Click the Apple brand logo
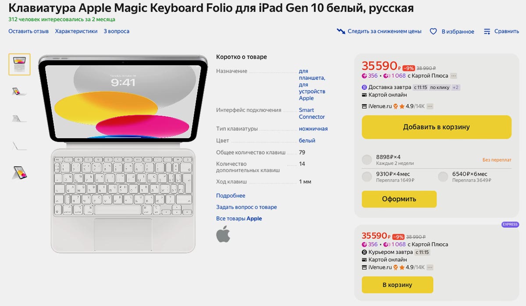The image size is (526, 306). pyautogui.click(x=223, y=234)
